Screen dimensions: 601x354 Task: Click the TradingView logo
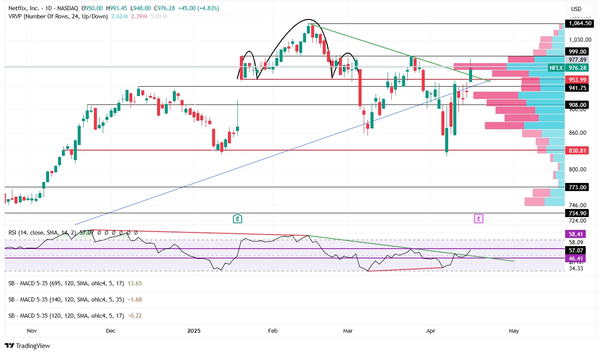tap(27, 345)
